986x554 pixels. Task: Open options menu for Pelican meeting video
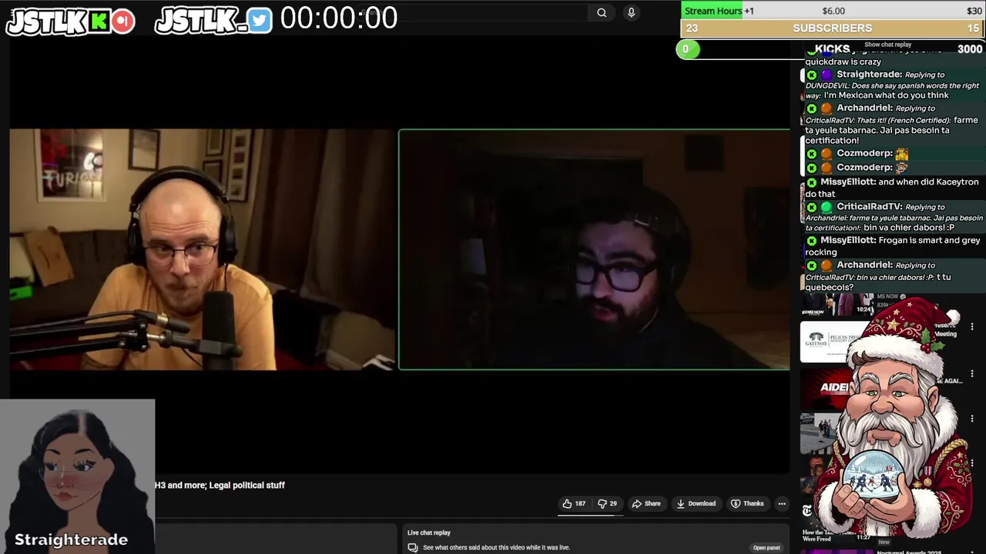tap(972, 327)
